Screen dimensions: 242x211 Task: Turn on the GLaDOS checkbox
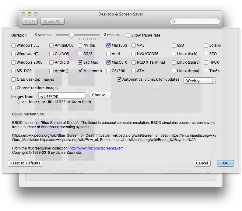tap(51, 54)
